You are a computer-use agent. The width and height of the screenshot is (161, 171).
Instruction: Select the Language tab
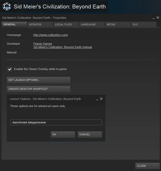coord(92,24)
